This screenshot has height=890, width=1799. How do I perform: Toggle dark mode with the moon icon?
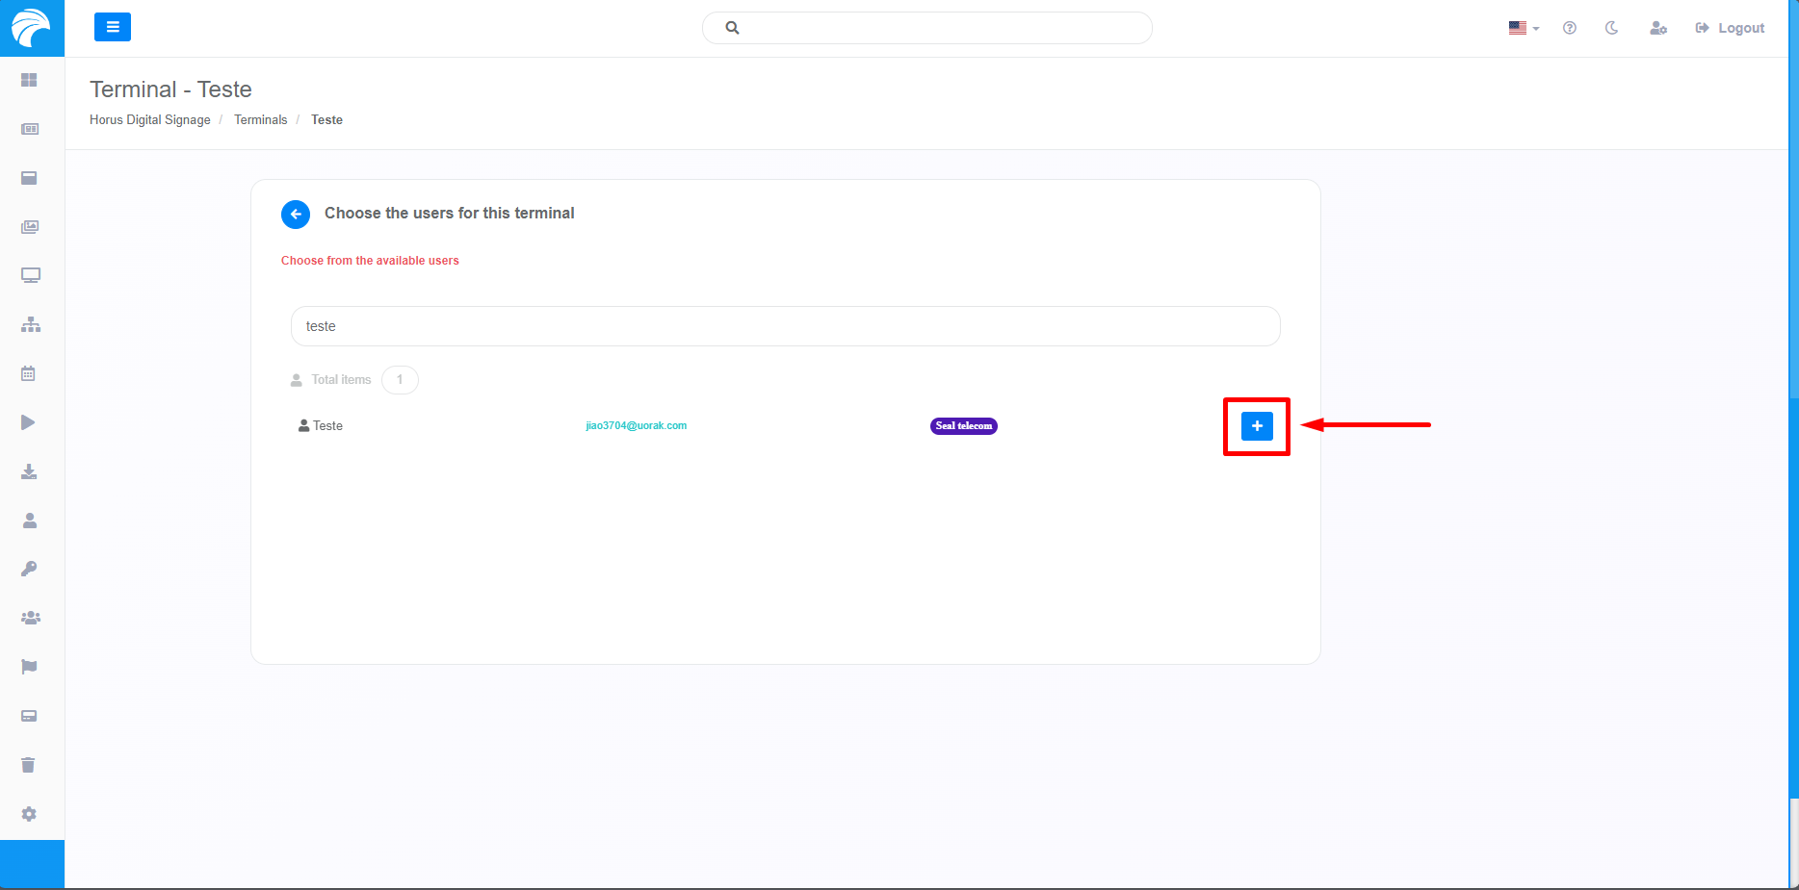pyautogui.click(x=1611, y=28)
